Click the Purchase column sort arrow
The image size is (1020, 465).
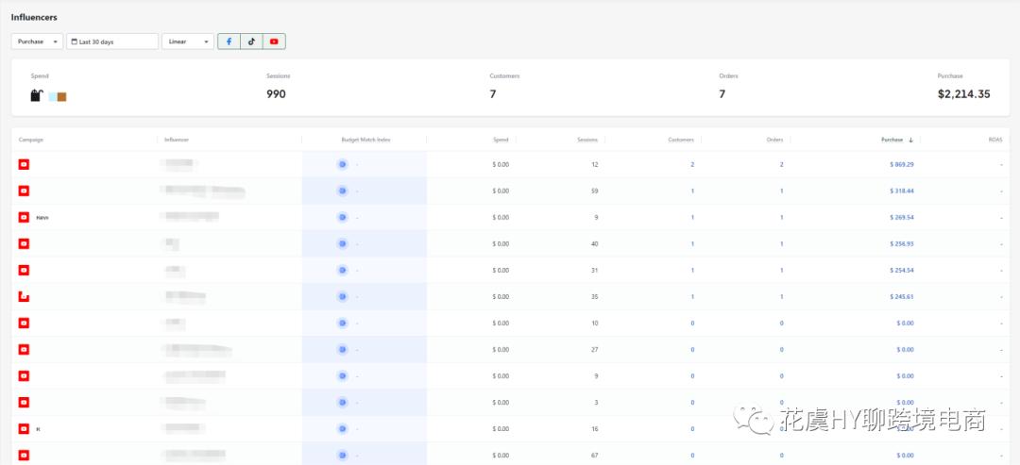pos(910,140)
